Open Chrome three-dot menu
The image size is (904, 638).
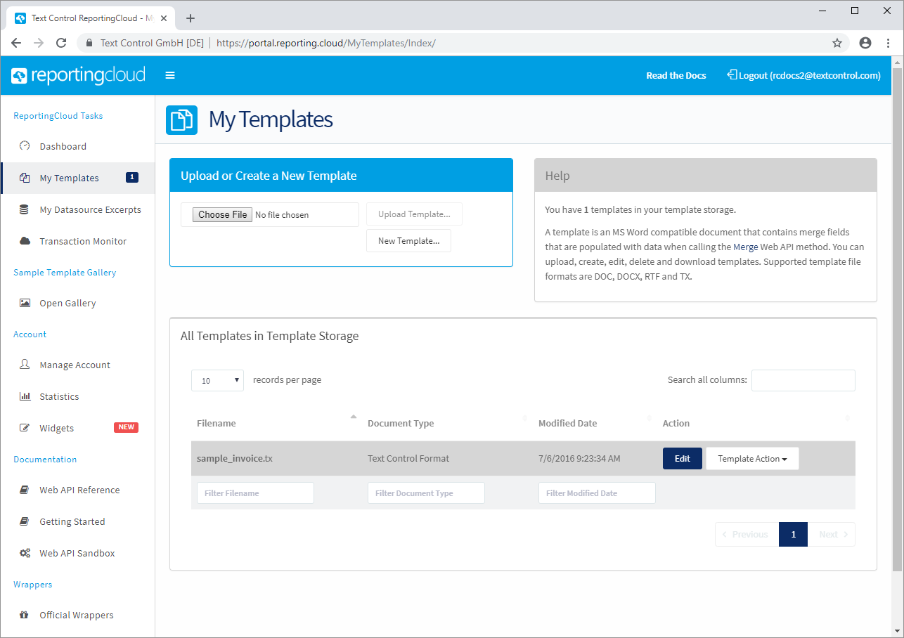(889, 43)
